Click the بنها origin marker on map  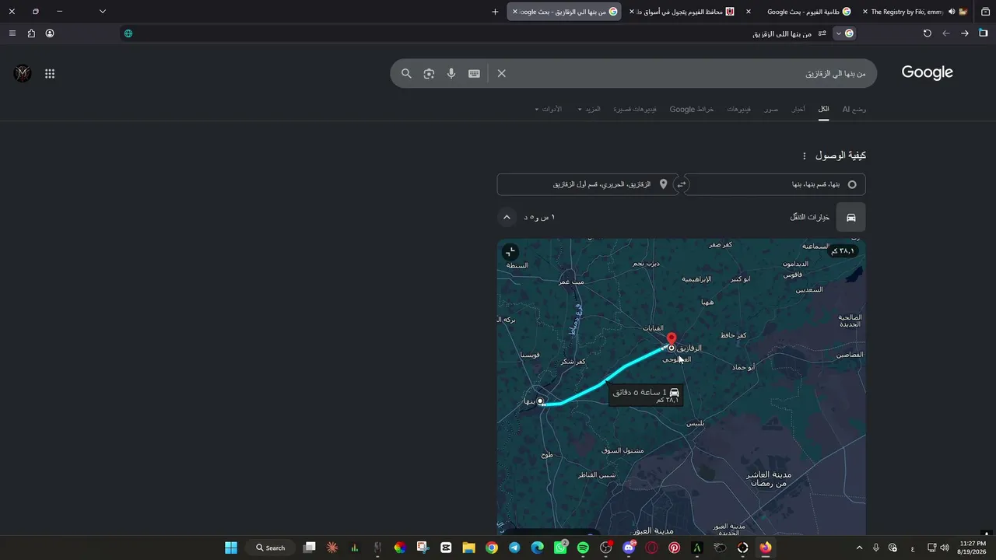coord(541,401)
